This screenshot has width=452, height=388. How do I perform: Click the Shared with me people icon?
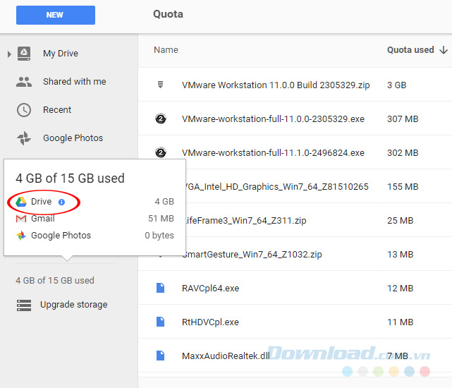coord(24,82)
